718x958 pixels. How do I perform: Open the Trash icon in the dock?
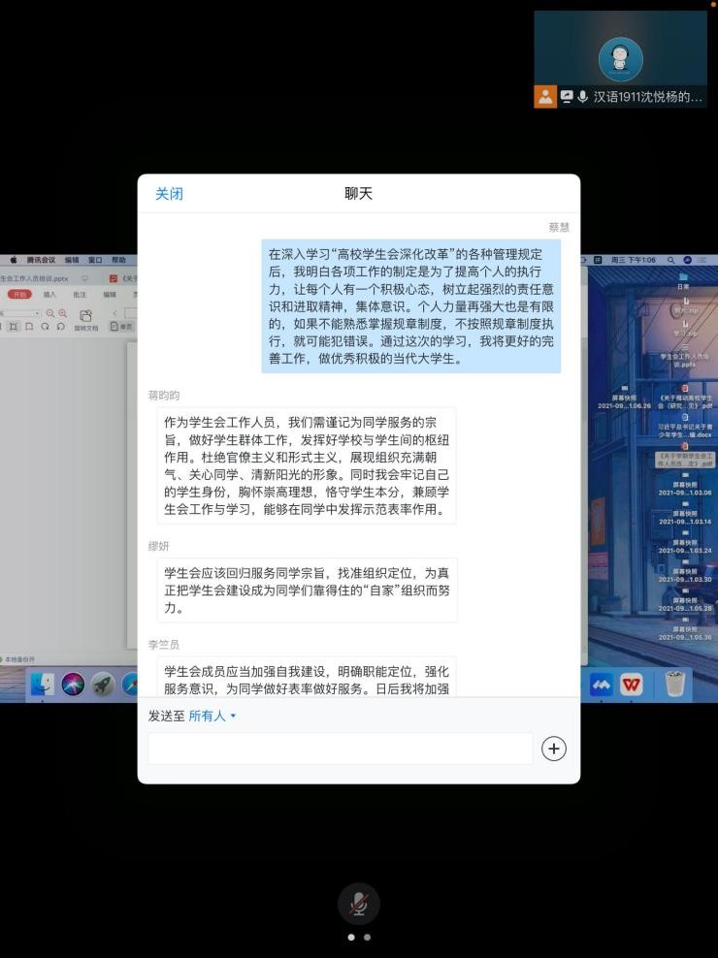pos(675,685)
